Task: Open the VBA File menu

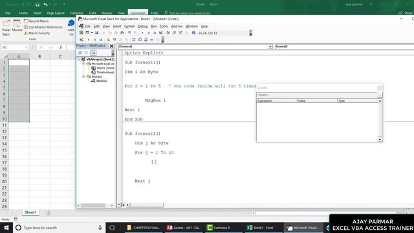Action: (x=88, y=26)
